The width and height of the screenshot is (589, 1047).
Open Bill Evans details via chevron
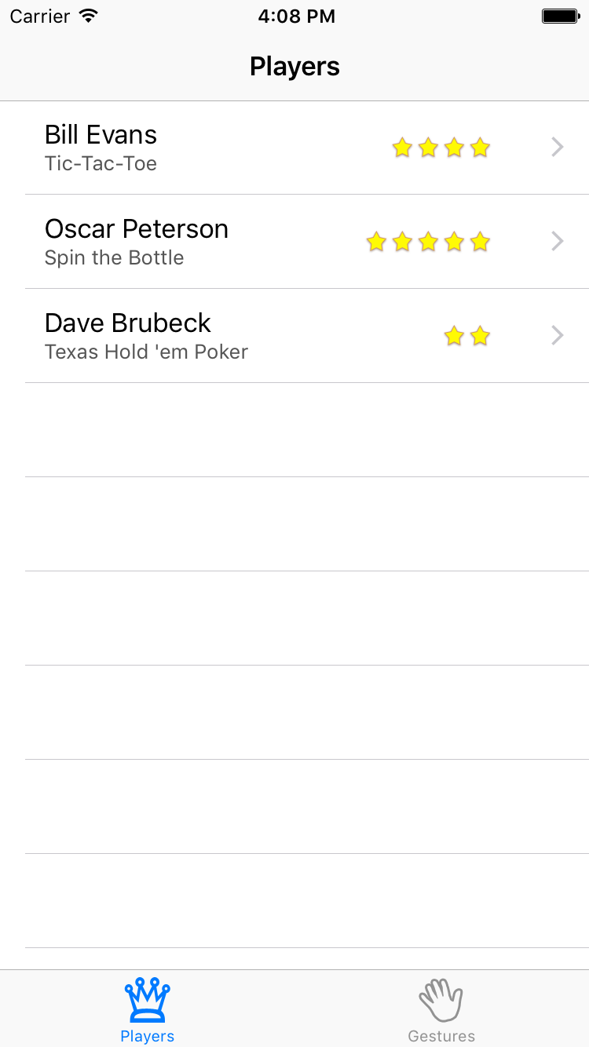point(558,148)
